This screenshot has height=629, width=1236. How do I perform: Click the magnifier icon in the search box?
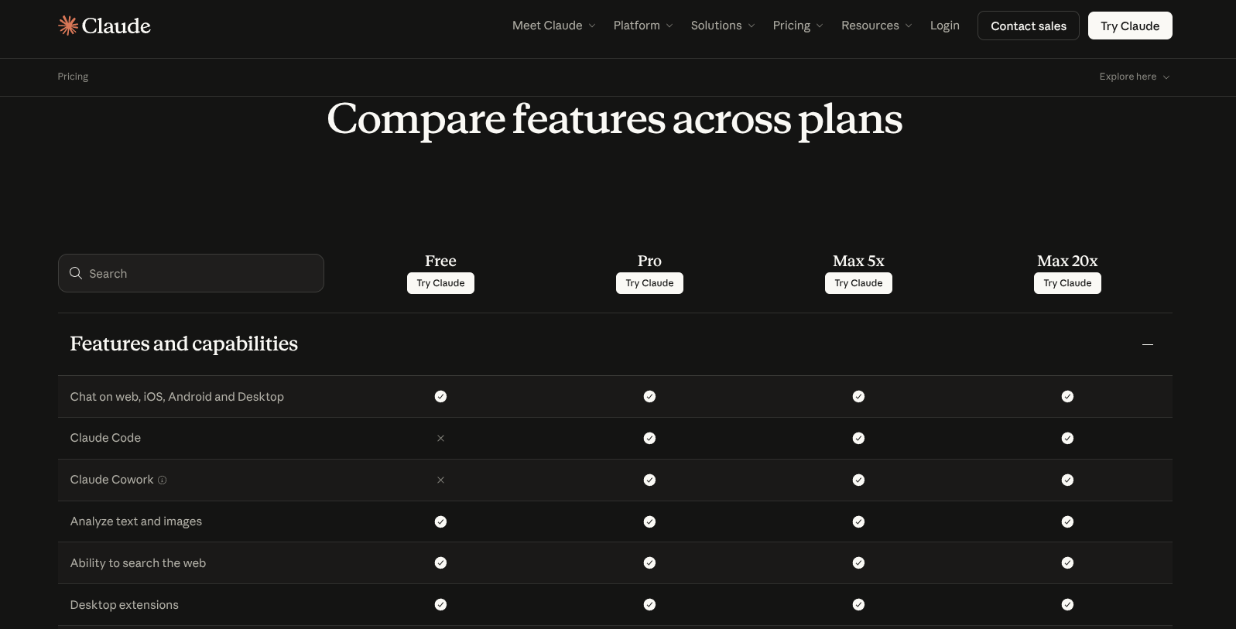(76, 273)
